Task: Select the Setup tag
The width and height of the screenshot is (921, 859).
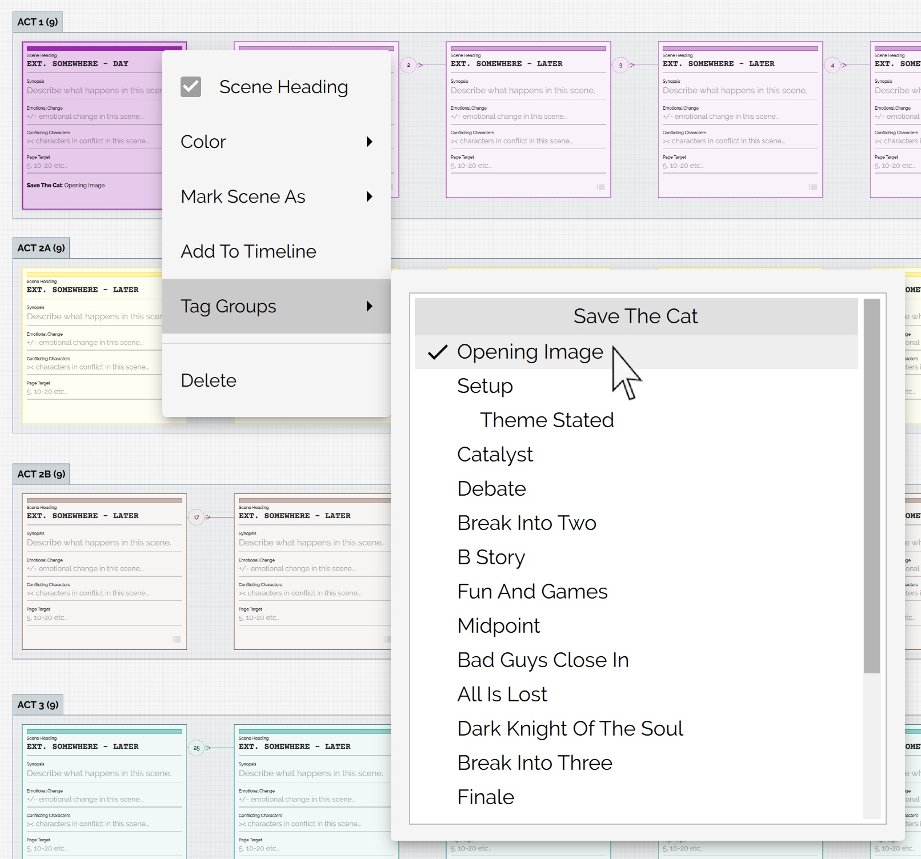Action: pyautogui.click(x=636, y=386)
